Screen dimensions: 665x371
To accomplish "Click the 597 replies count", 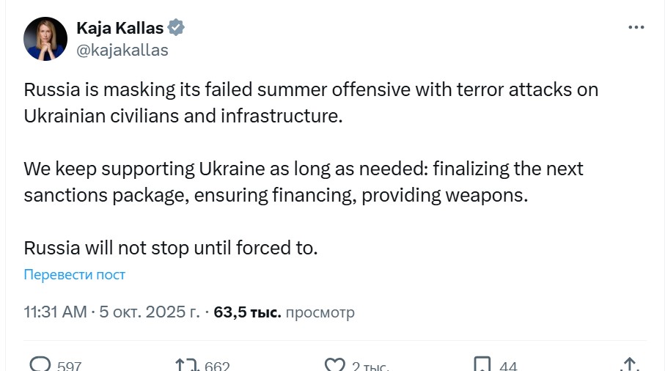I will click(x=69, y=366).
